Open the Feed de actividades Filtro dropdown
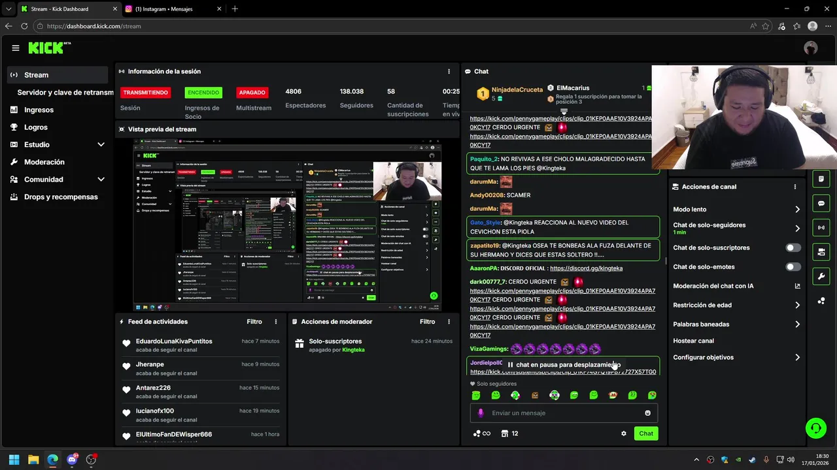Screen dimensions: 837x470 254,322
